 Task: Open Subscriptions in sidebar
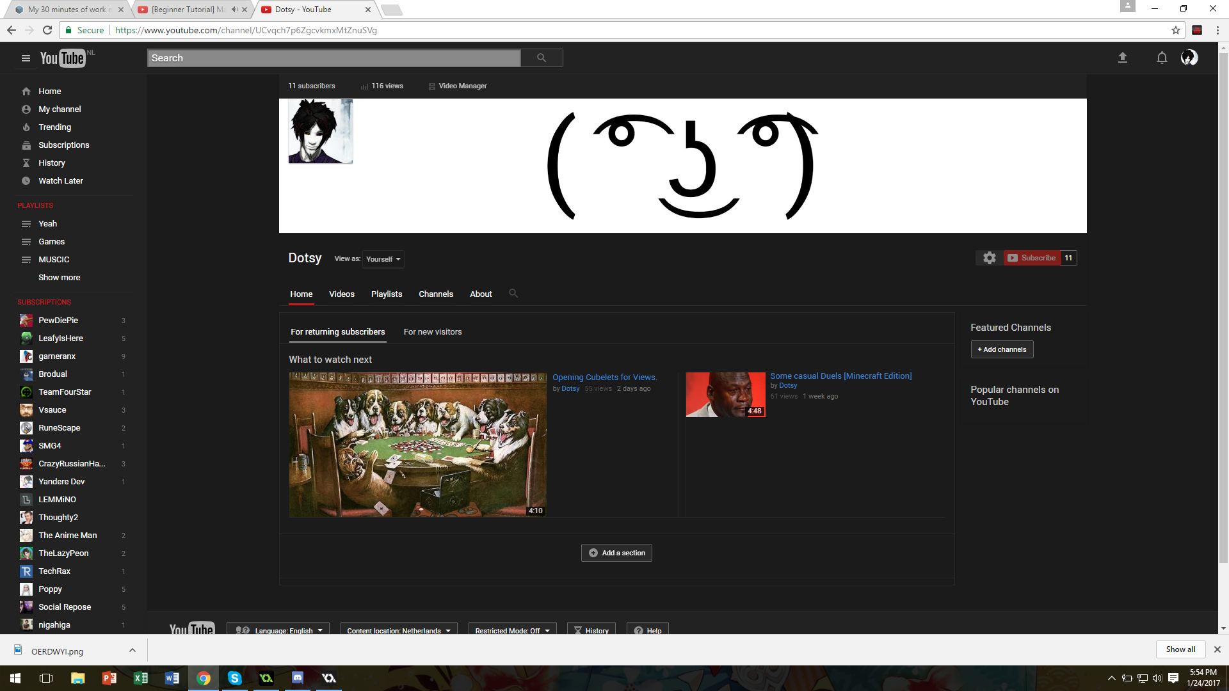click(x=63, y=145)
